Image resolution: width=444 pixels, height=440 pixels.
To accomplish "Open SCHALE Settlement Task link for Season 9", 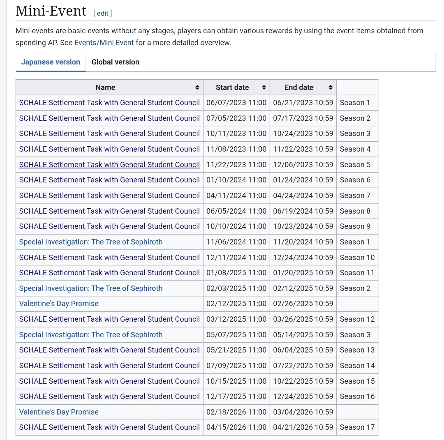I will click(x=109, y=226).
